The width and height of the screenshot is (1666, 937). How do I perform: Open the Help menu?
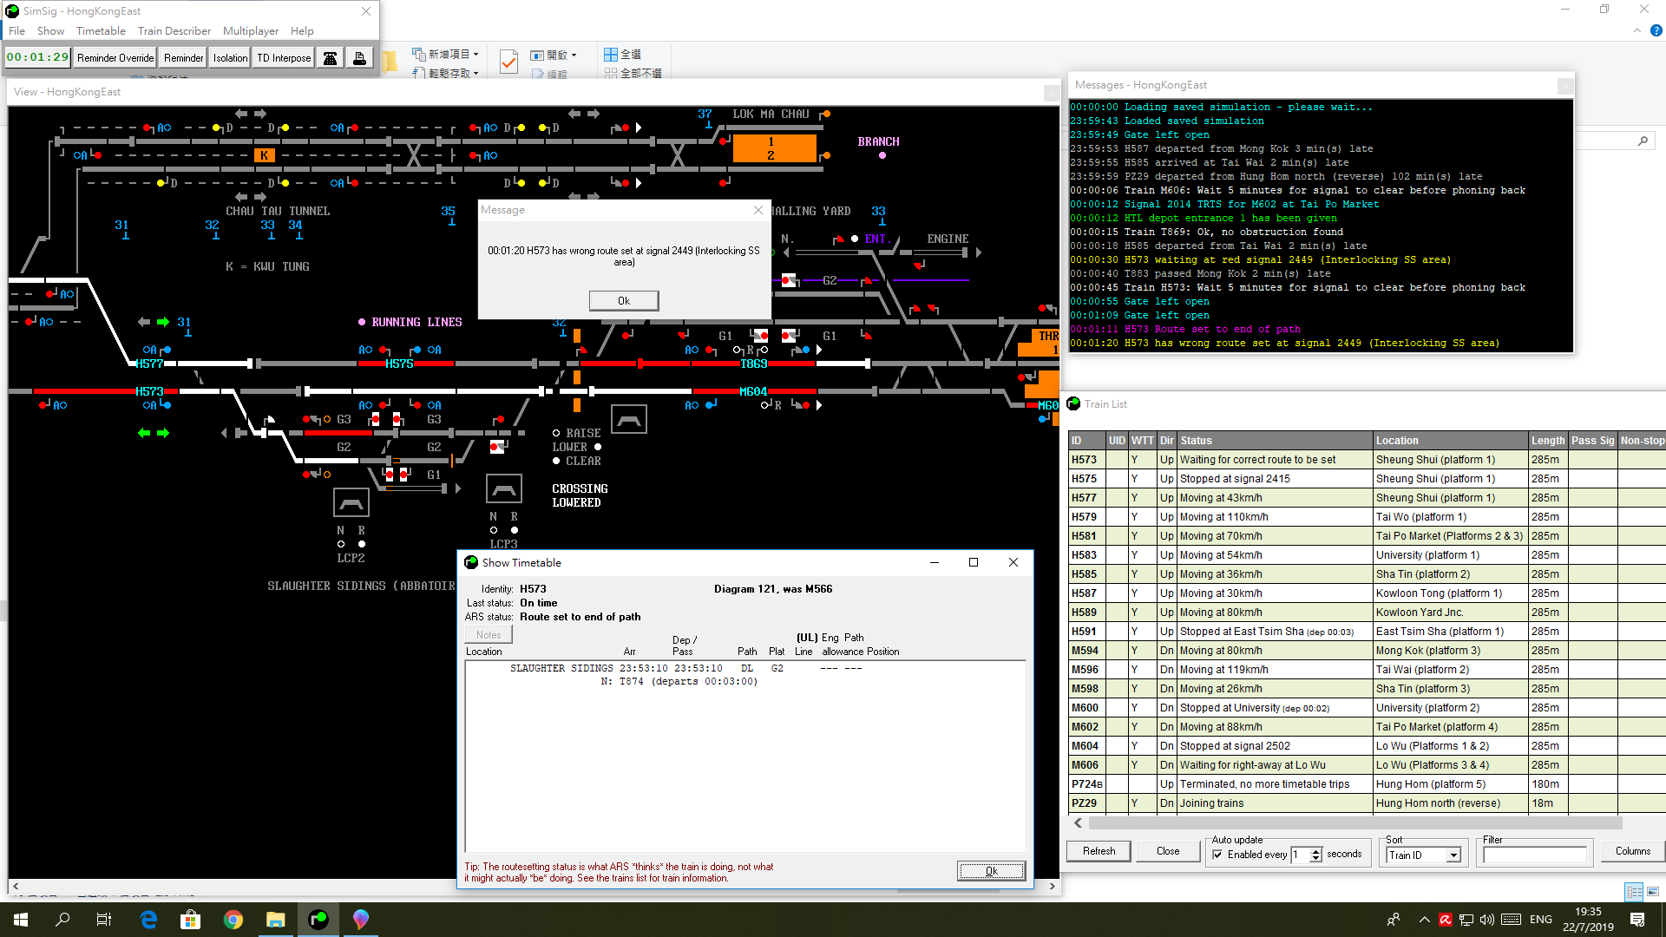302,30
